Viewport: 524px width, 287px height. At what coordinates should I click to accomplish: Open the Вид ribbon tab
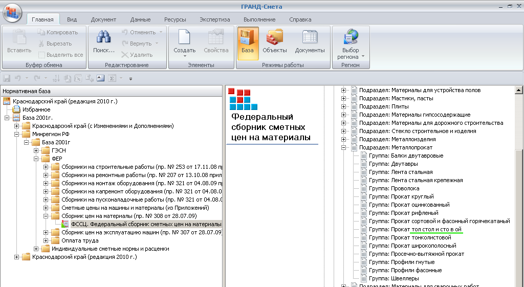click(x=72, y=19)
